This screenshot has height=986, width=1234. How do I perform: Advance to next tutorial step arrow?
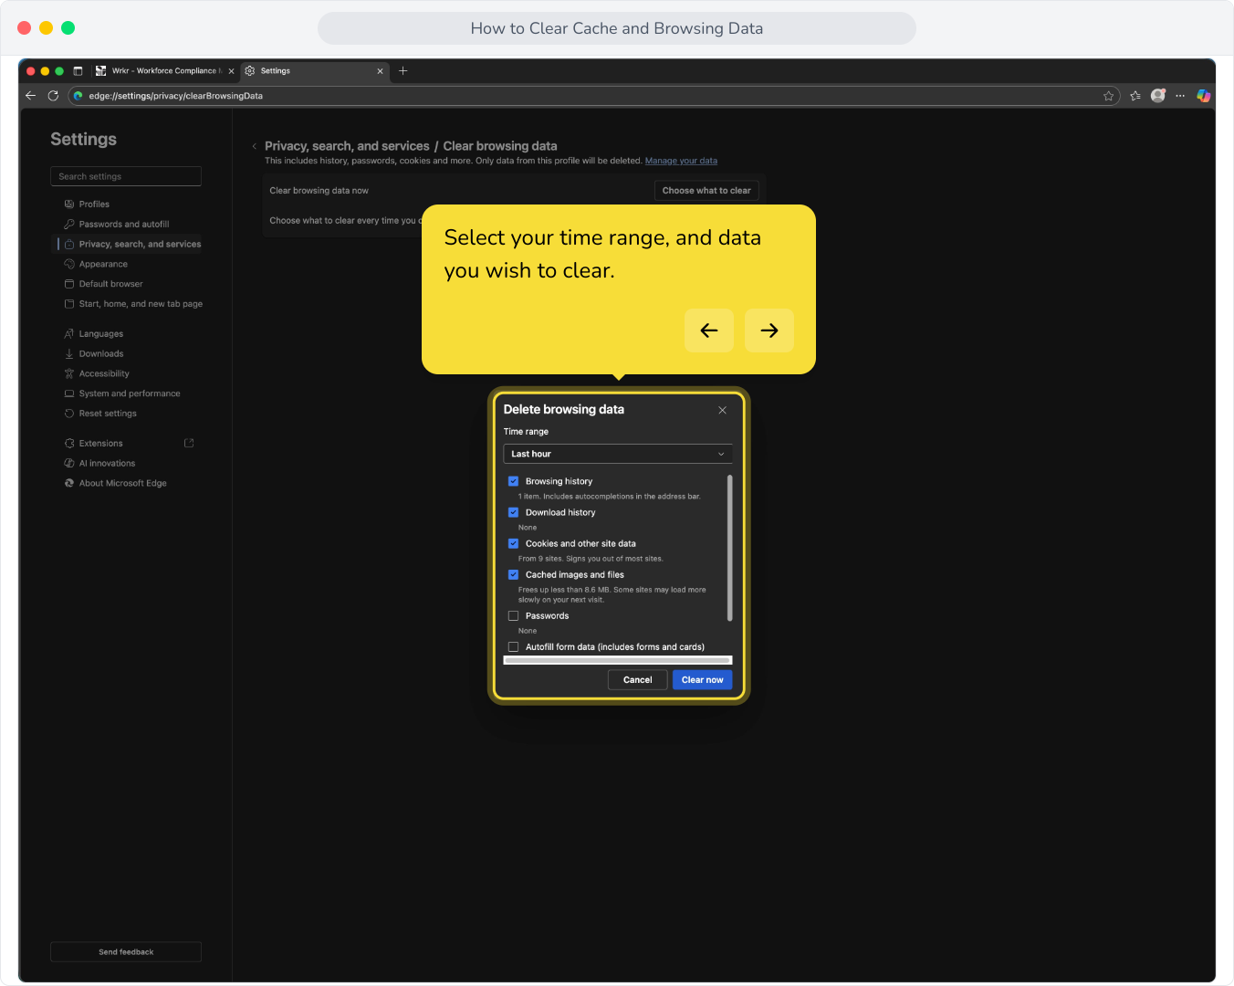pos(769,330)
